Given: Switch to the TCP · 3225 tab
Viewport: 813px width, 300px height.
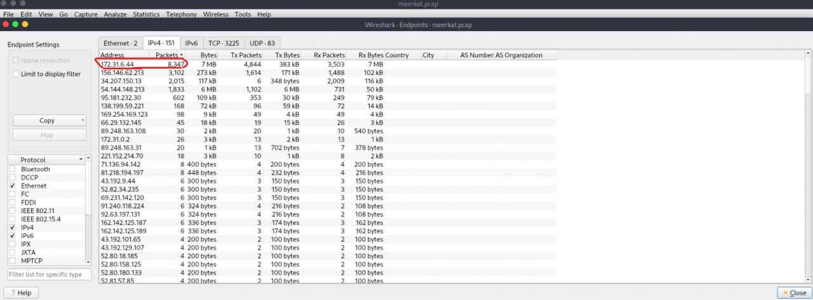Looking at the screenshot, I should coord(224,43).
